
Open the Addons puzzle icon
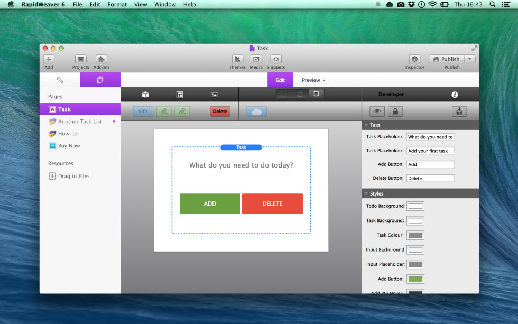[101, 59]
